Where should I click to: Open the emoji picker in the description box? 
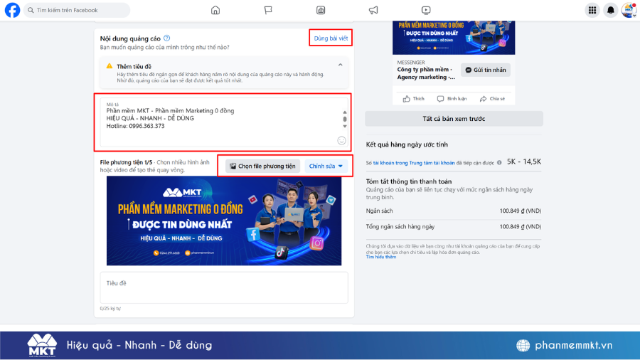click(x=341, y=140)
